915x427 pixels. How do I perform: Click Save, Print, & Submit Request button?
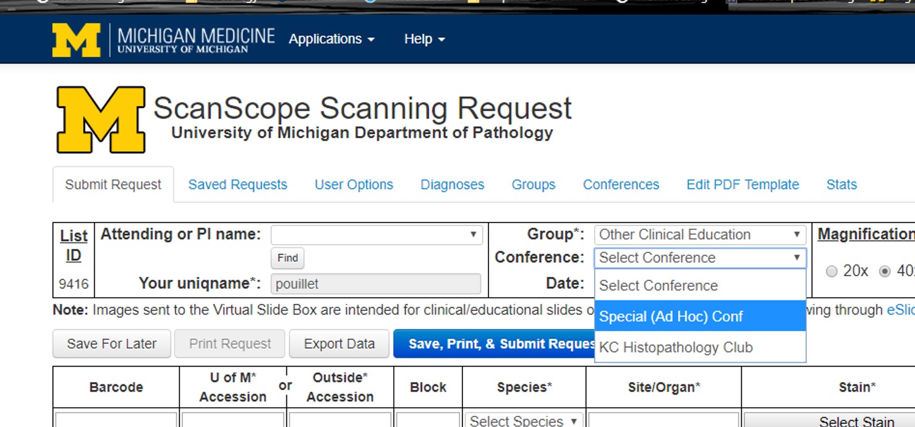[494, 344]
